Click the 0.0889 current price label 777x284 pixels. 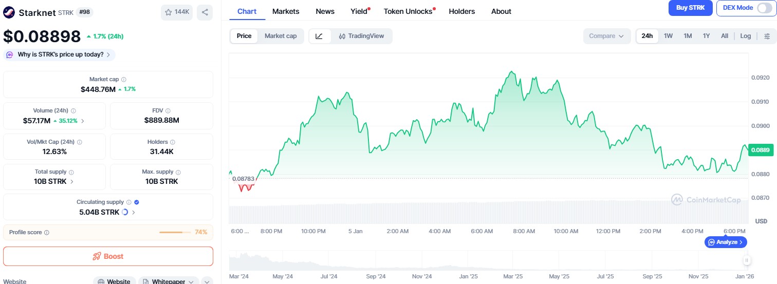click(x=761, y=150)
